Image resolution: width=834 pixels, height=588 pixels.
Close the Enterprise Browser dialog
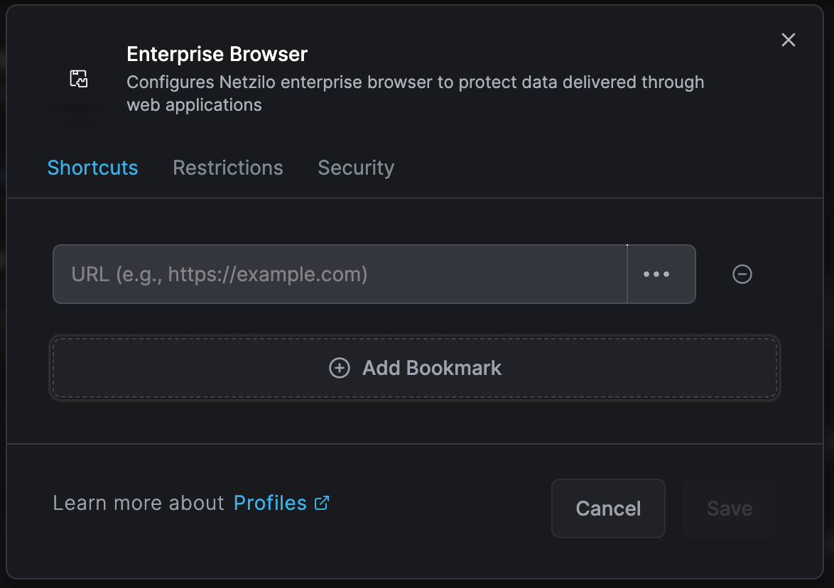pos(788,40)
